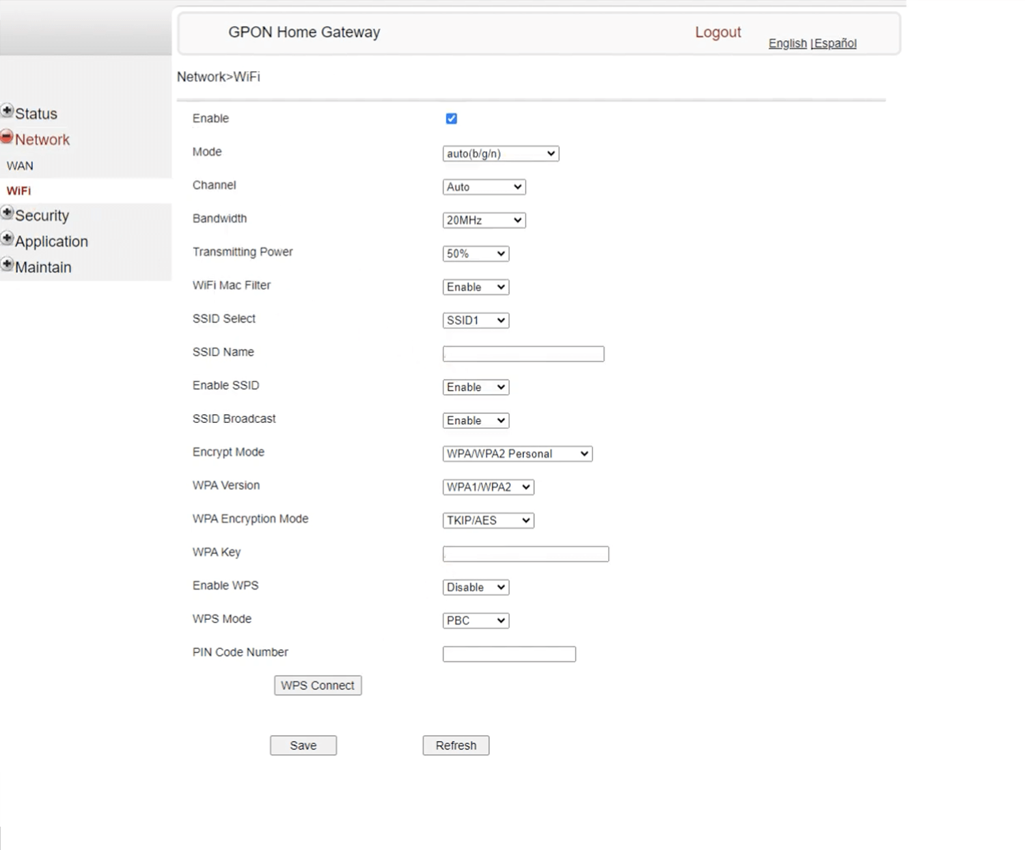Expand the Maintain plus icon
Viewport: 1025px width, 850px height.
coord(8,264)
